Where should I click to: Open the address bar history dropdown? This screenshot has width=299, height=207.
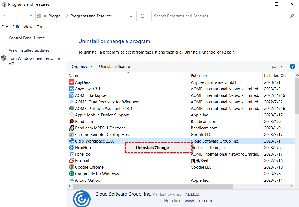(131, 16)
